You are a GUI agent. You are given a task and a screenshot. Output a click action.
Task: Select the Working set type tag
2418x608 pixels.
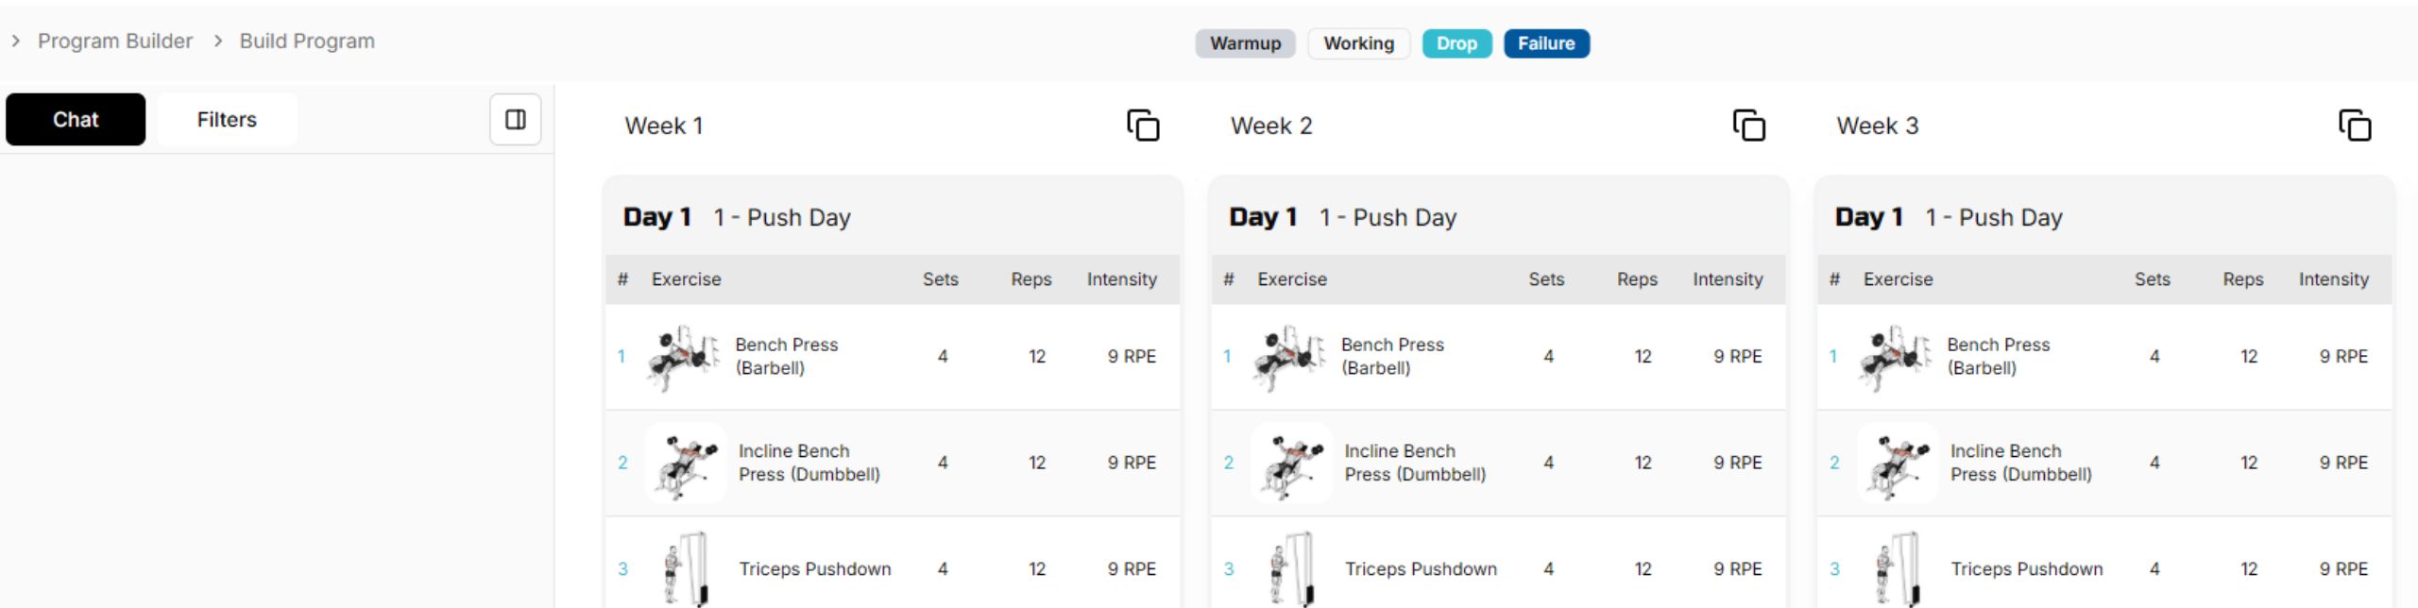[1358, 43]
